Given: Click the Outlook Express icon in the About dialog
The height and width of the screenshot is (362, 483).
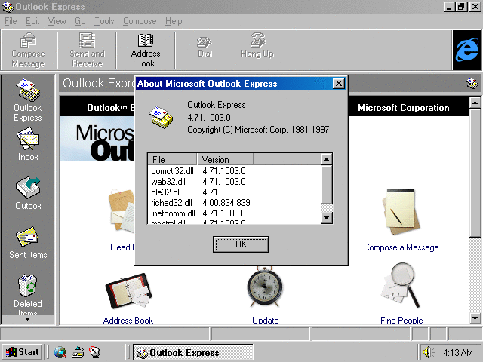Looking at the screenshot, I should click(161, 118).
